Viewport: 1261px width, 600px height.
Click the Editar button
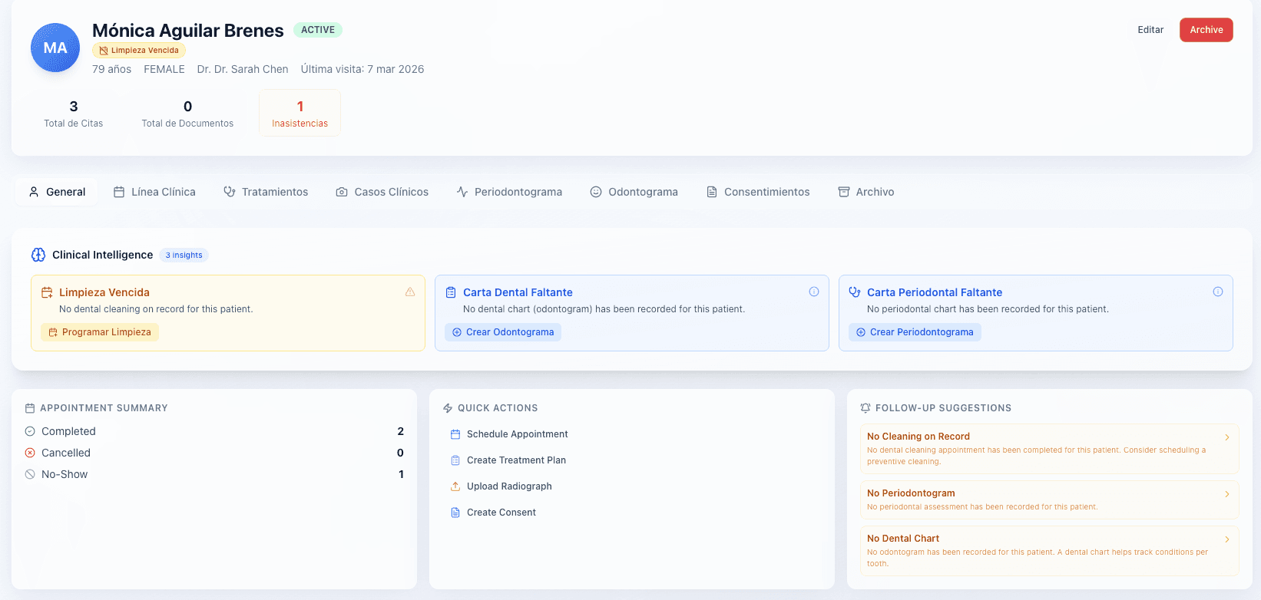[x=1150, y=30]
